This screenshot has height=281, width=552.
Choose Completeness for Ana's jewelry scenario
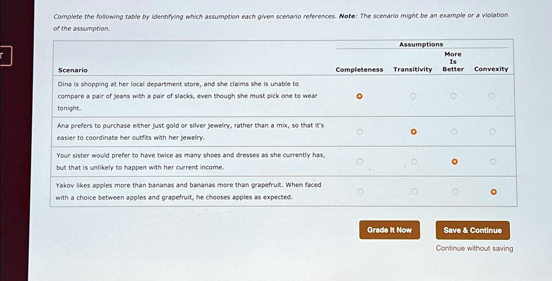tap(360, 132)
